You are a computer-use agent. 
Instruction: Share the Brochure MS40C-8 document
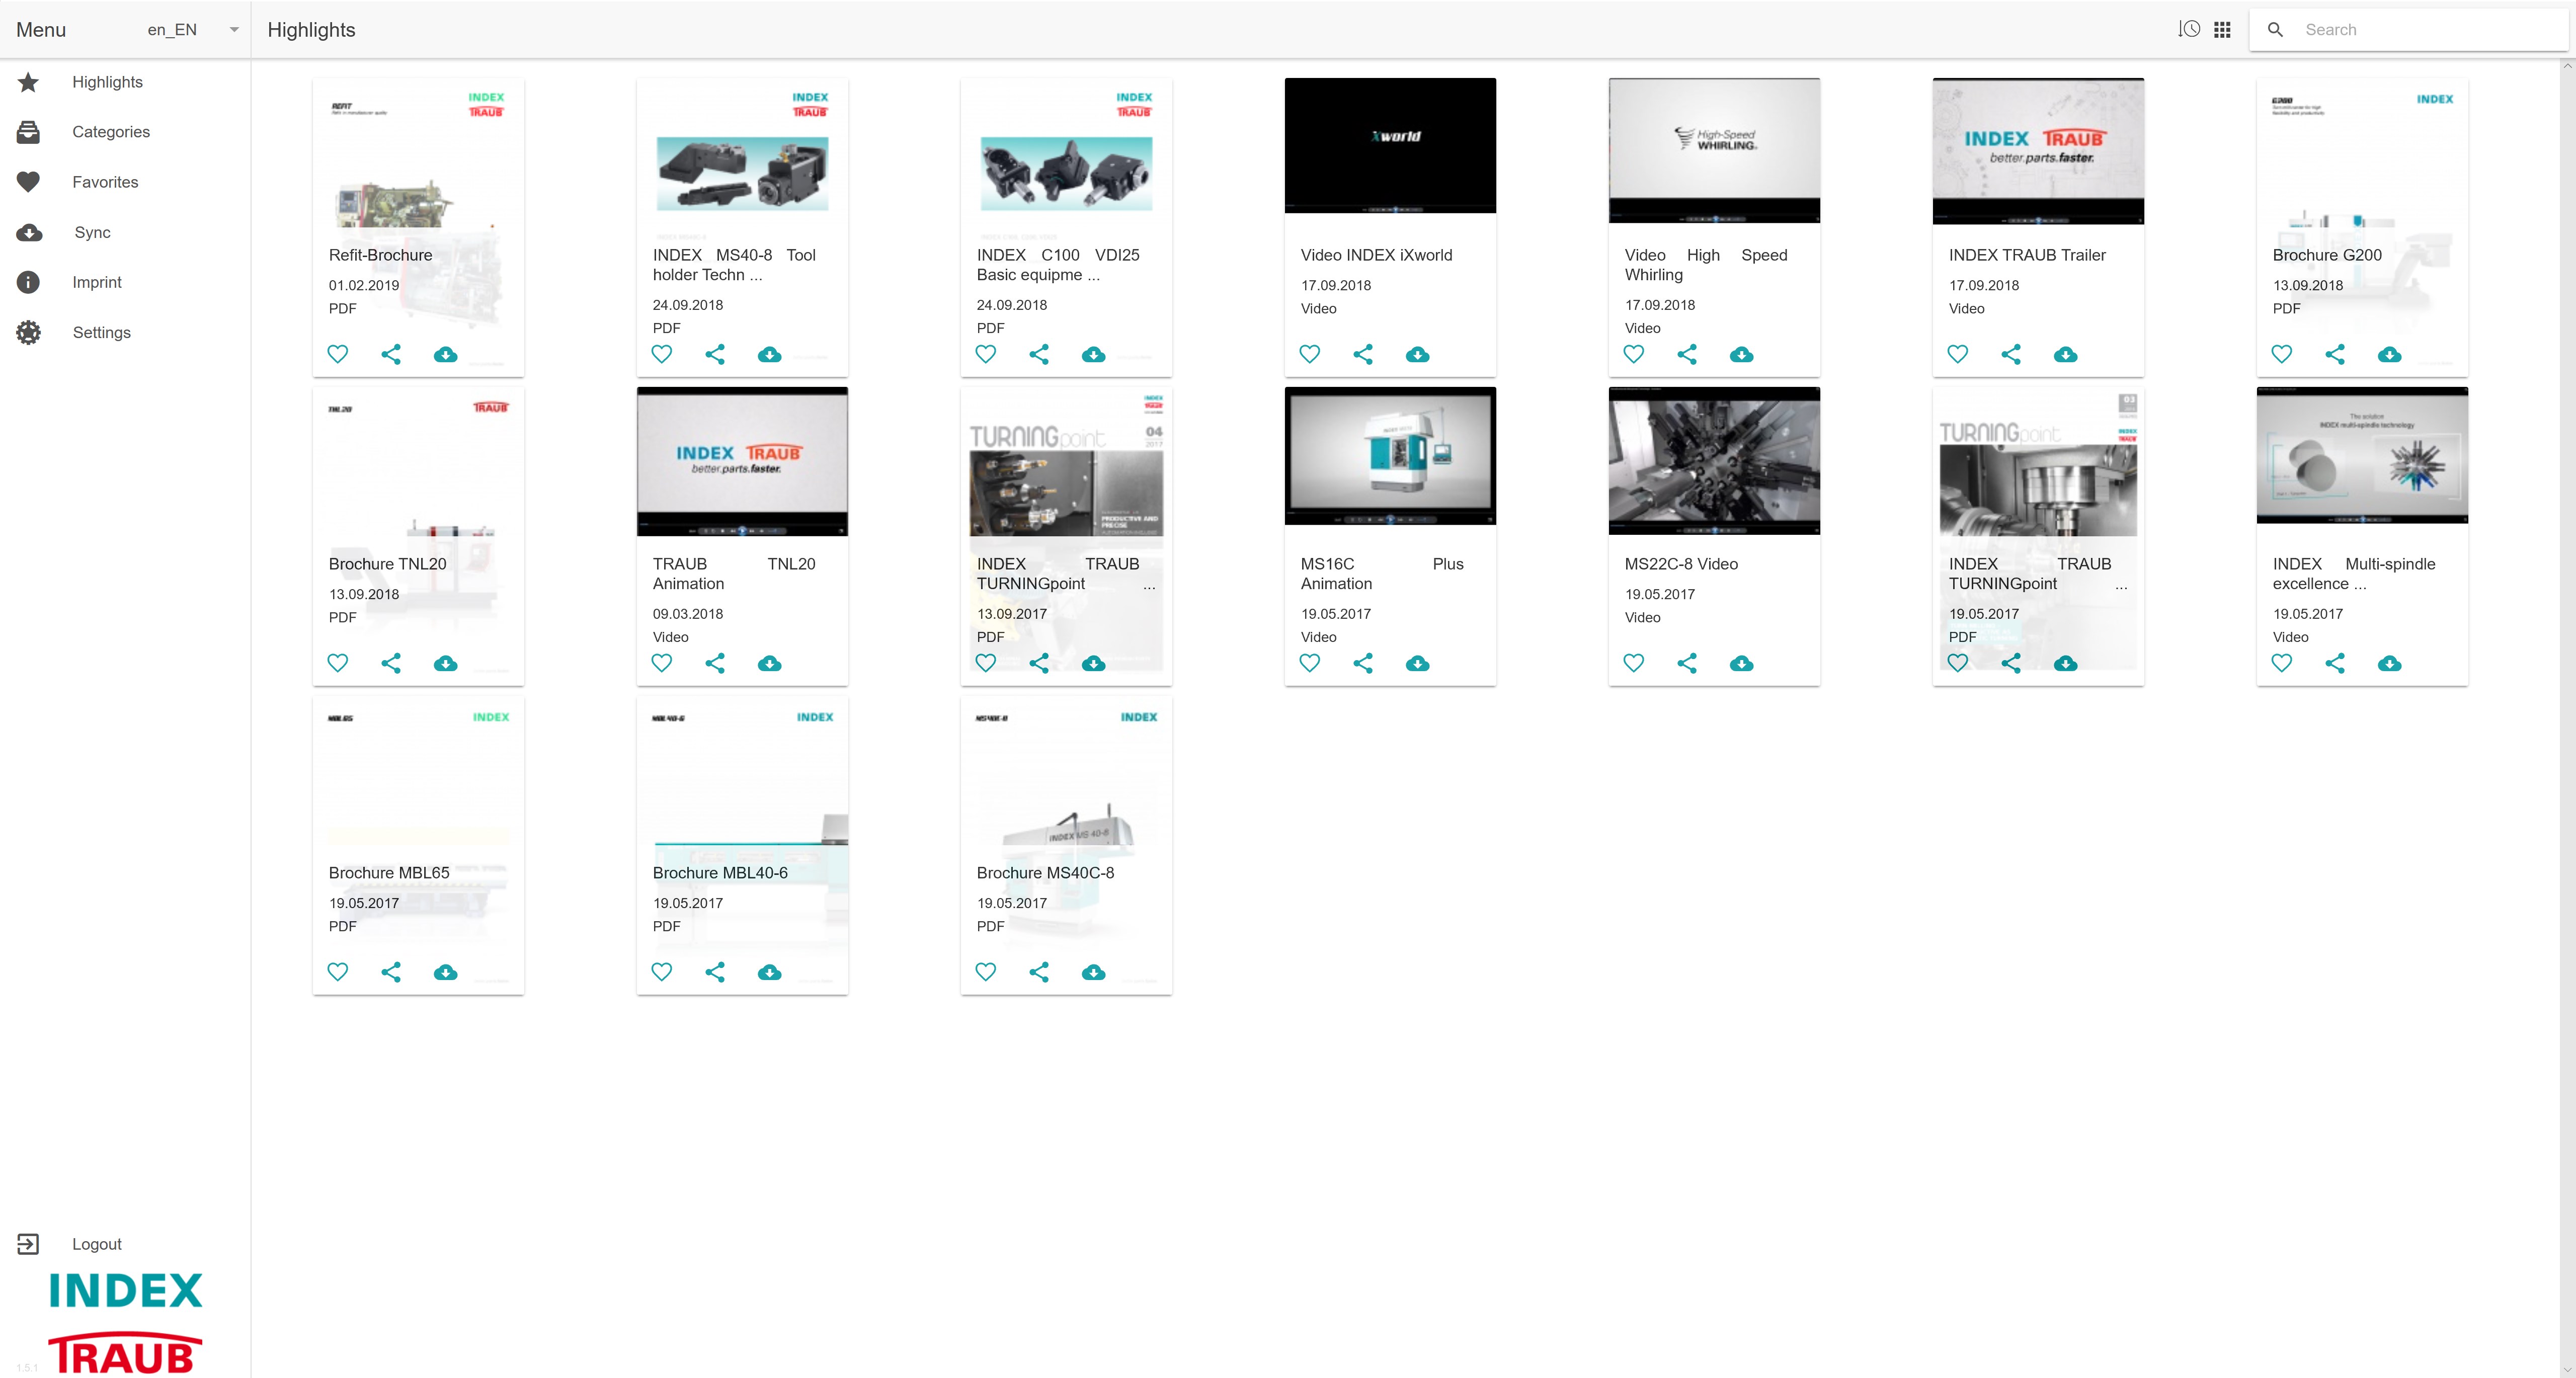coord(1039,972)
